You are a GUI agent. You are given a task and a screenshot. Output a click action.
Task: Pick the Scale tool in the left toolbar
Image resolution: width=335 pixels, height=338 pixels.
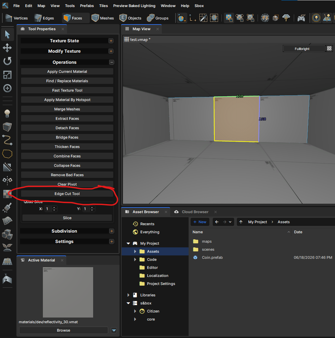(x=7, y=75)
